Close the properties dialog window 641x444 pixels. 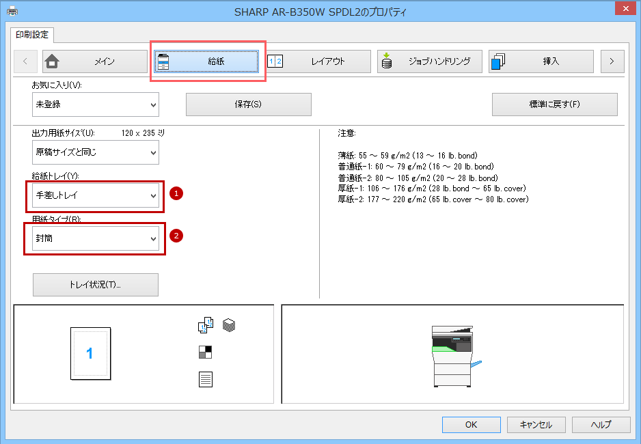click(x=626, y=9)
